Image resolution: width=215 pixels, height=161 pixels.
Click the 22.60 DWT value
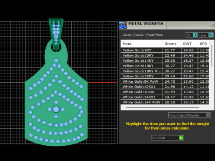coord(188,76)
